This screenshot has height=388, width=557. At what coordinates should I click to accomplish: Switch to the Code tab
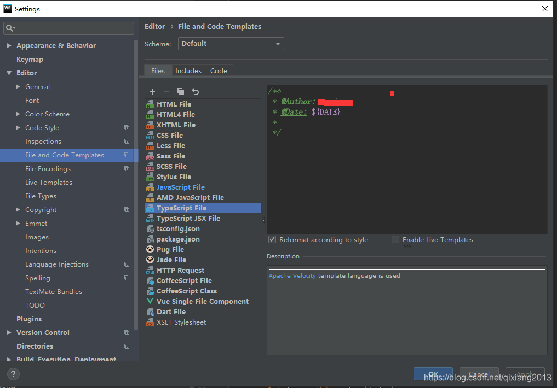[x=219, y=70]
